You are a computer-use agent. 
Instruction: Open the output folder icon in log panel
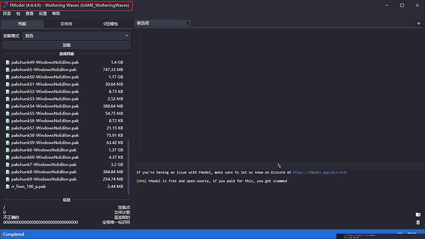[418, 214]
